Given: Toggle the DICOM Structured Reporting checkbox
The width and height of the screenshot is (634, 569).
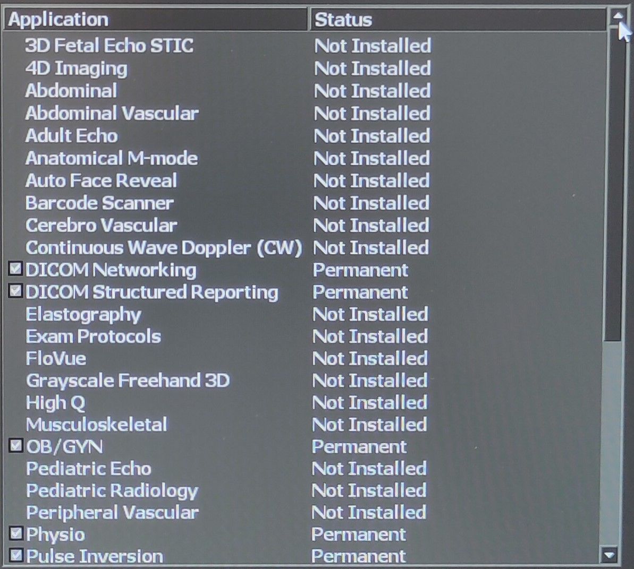Looking at the screenshot, I should pos(15,291).
